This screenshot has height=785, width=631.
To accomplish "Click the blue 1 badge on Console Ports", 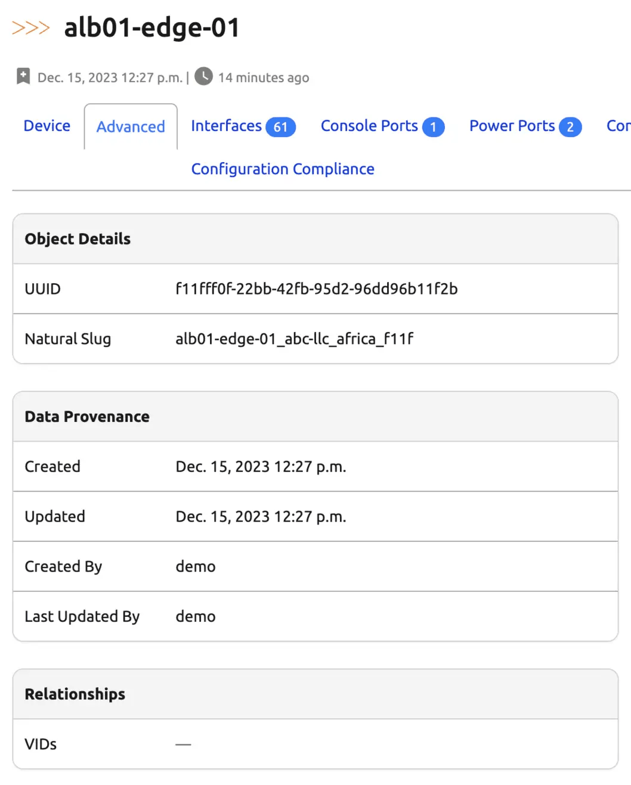I will [x=433, y=127].
